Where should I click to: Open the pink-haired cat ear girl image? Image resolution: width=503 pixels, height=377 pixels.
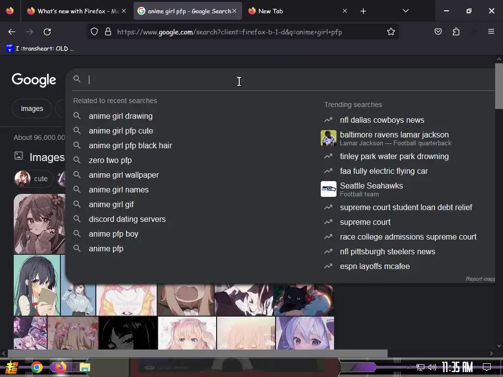pyautogui.click(x=187, y=333)
